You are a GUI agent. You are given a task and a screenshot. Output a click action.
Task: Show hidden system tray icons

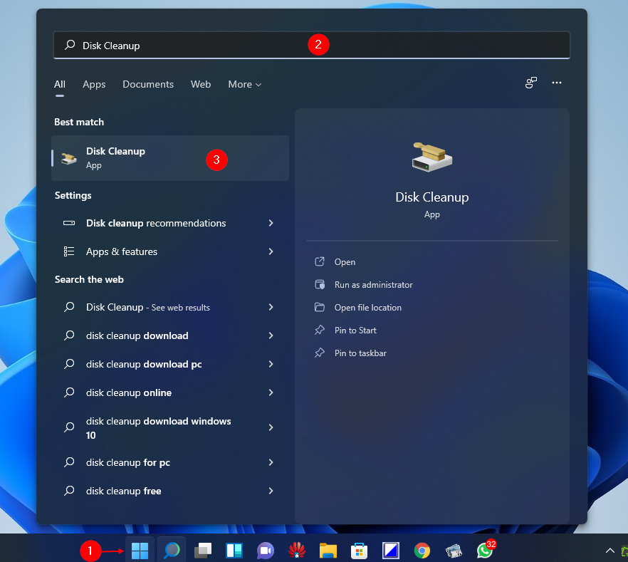point(609,551)
